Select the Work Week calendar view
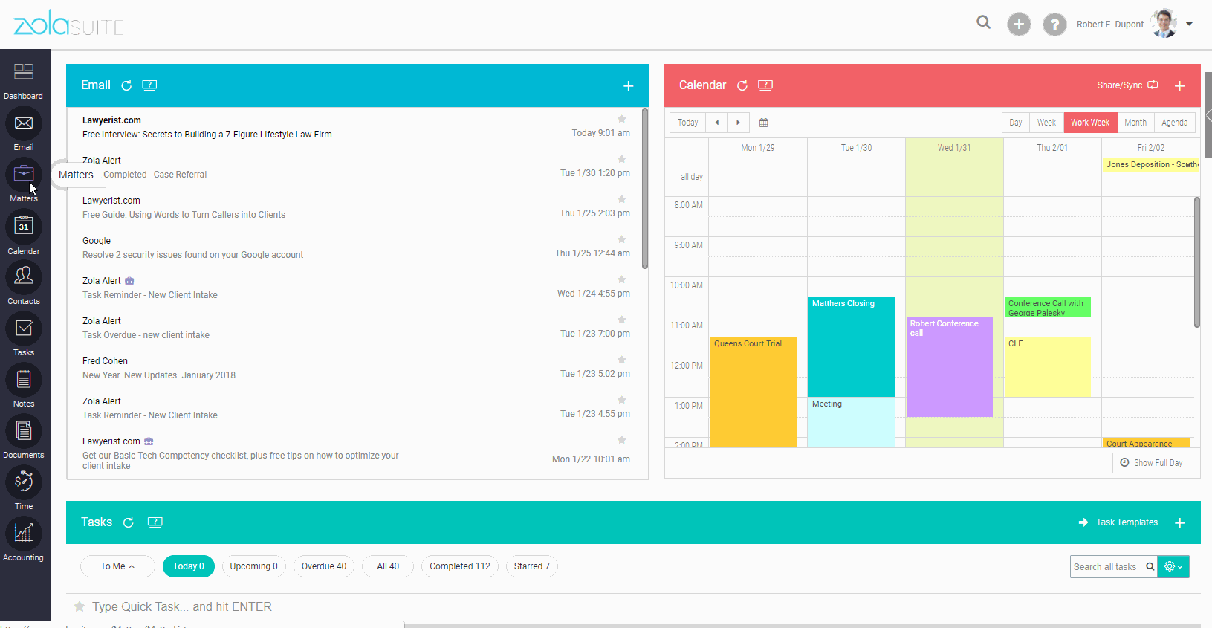The height and width of the screenshot is (628, 1212). (x=1090, y=123)
